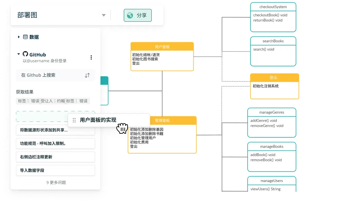Click the database icon beside 数据
The height and width of the screenshot is (206, 345).
tap(25, 37)
